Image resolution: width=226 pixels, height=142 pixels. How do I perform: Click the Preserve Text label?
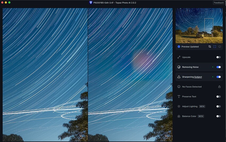click(189, 96)
